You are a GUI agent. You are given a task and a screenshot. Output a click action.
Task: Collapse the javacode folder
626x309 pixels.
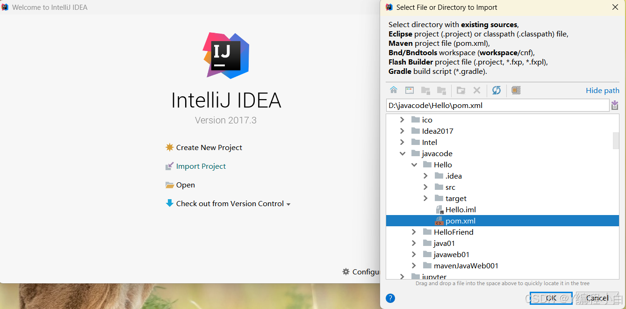click(402, 153)
